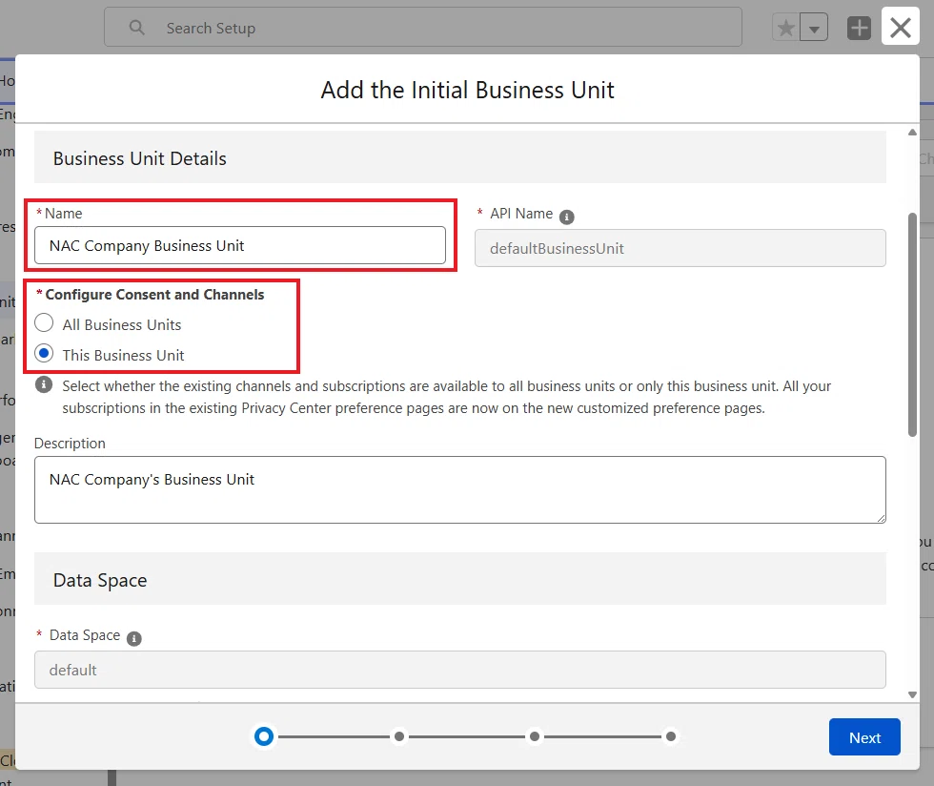
Task: Click the defaultBusinessUnit API Name field
Action: tap(680, 248)
